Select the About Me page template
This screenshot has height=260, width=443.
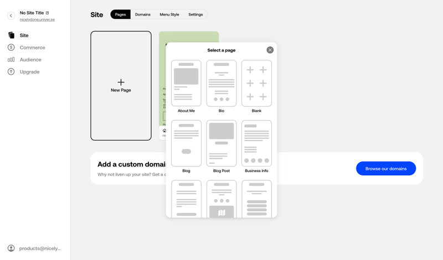pyautogui.click(x=186, y=84)
